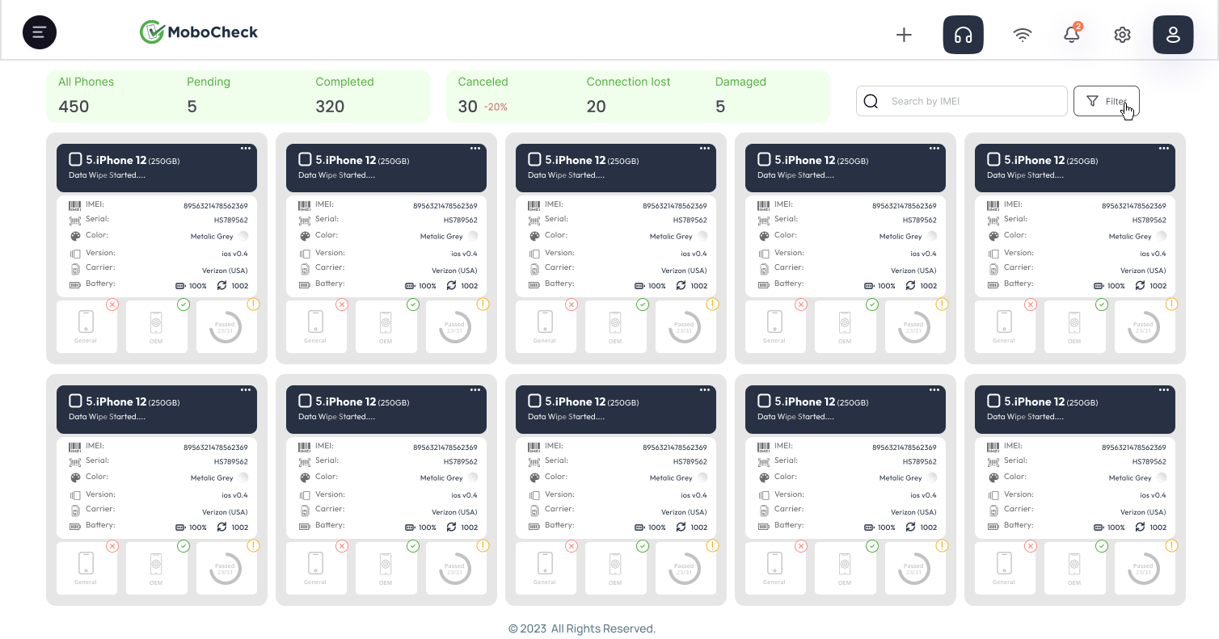This screenshot has width=1219, height=639.
Task: Select the checkbox on the top-right iPhone 12 card
Action: pos(993,159)
